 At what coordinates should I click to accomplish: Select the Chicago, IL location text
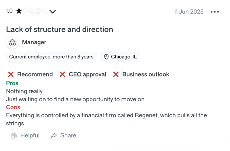(x=124, y=57)
